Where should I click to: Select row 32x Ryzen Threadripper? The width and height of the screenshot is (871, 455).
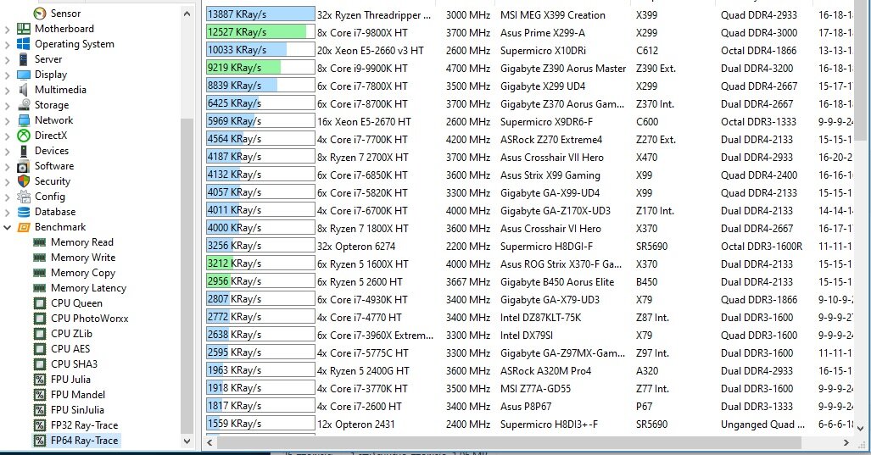(374, 15)
